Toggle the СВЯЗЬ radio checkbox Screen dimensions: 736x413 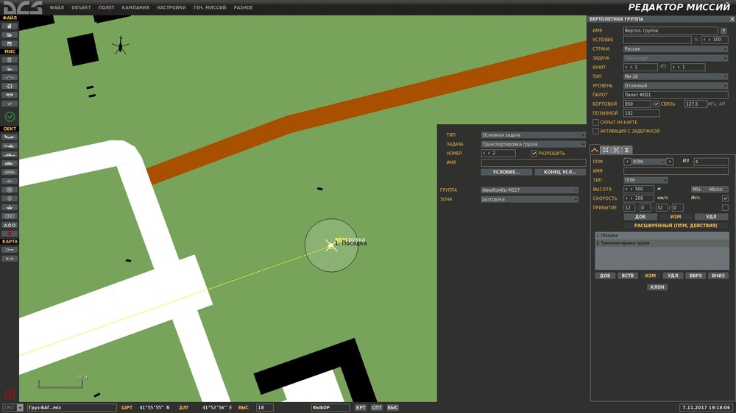click(657, 104)
